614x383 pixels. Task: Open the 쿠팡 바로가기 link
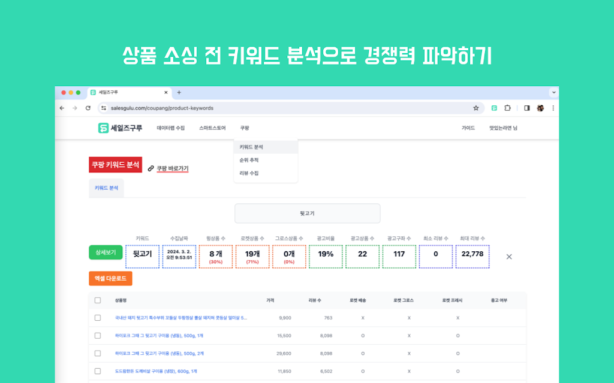click(173, 168)
